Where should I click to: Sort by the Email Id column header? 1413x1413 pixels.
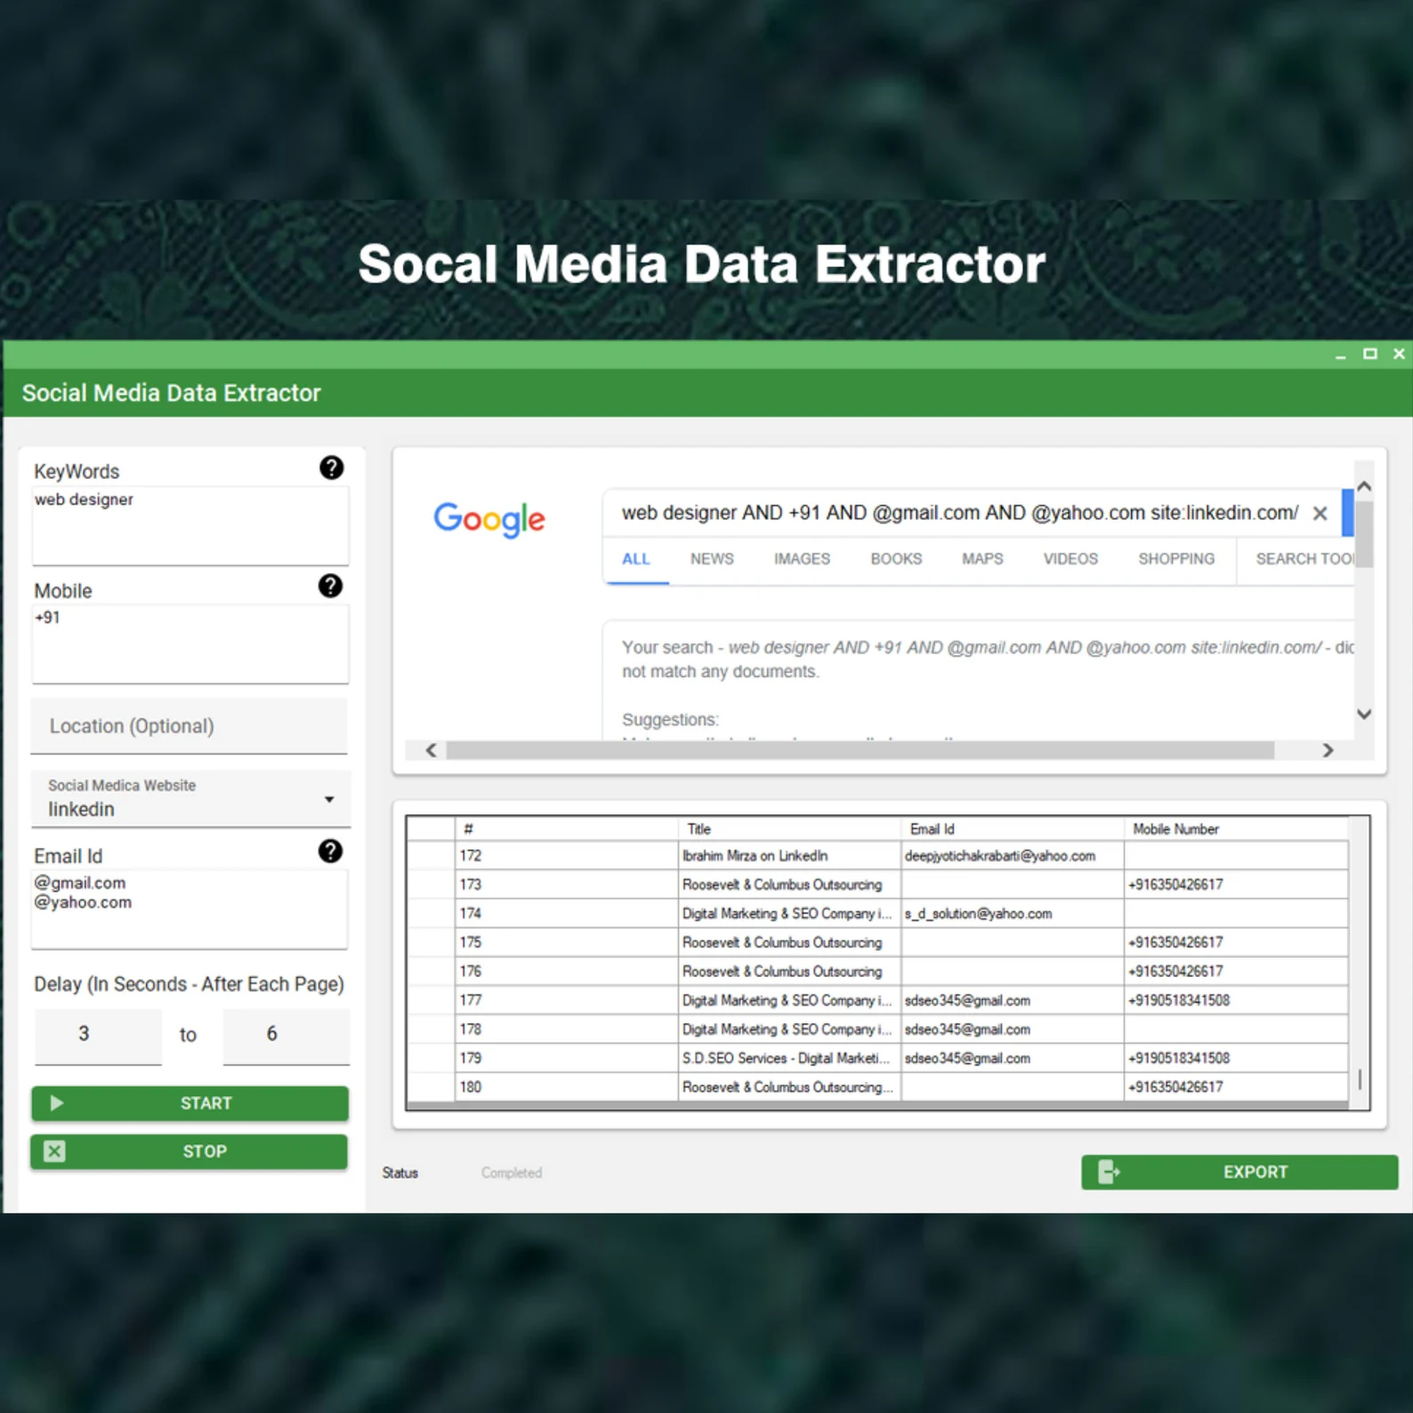1013,828
